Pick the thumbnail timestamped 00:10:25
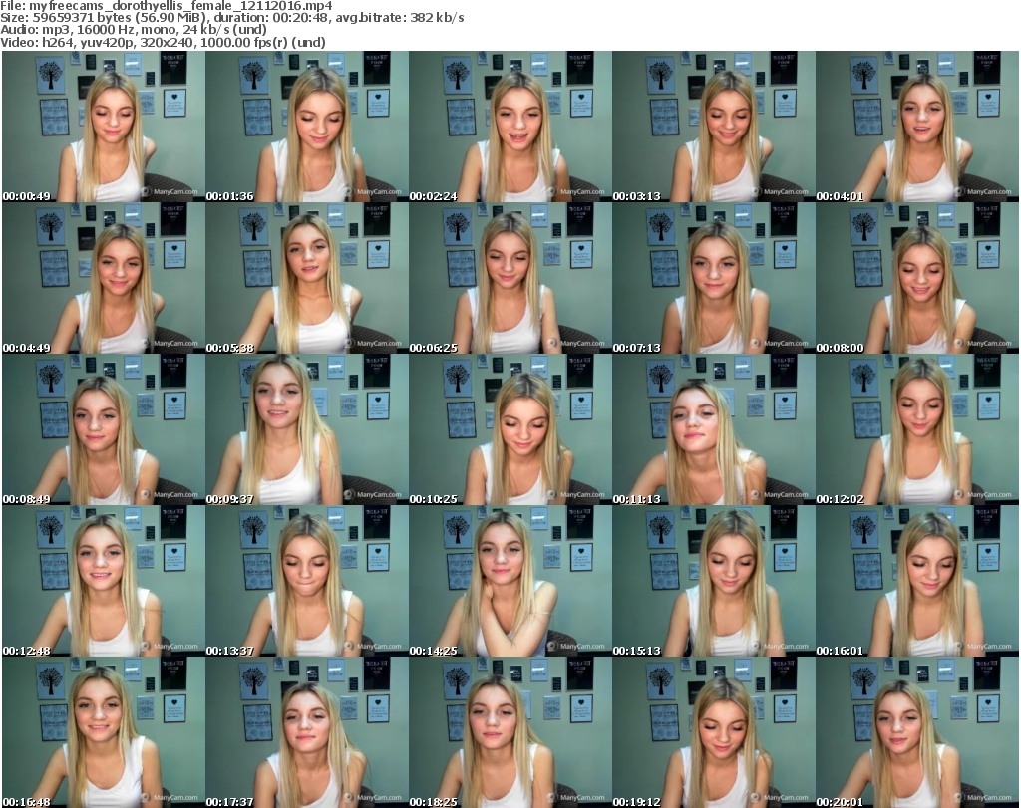Screen dimensions: 1021x808 pyautogui.click(x=510, y=429)
